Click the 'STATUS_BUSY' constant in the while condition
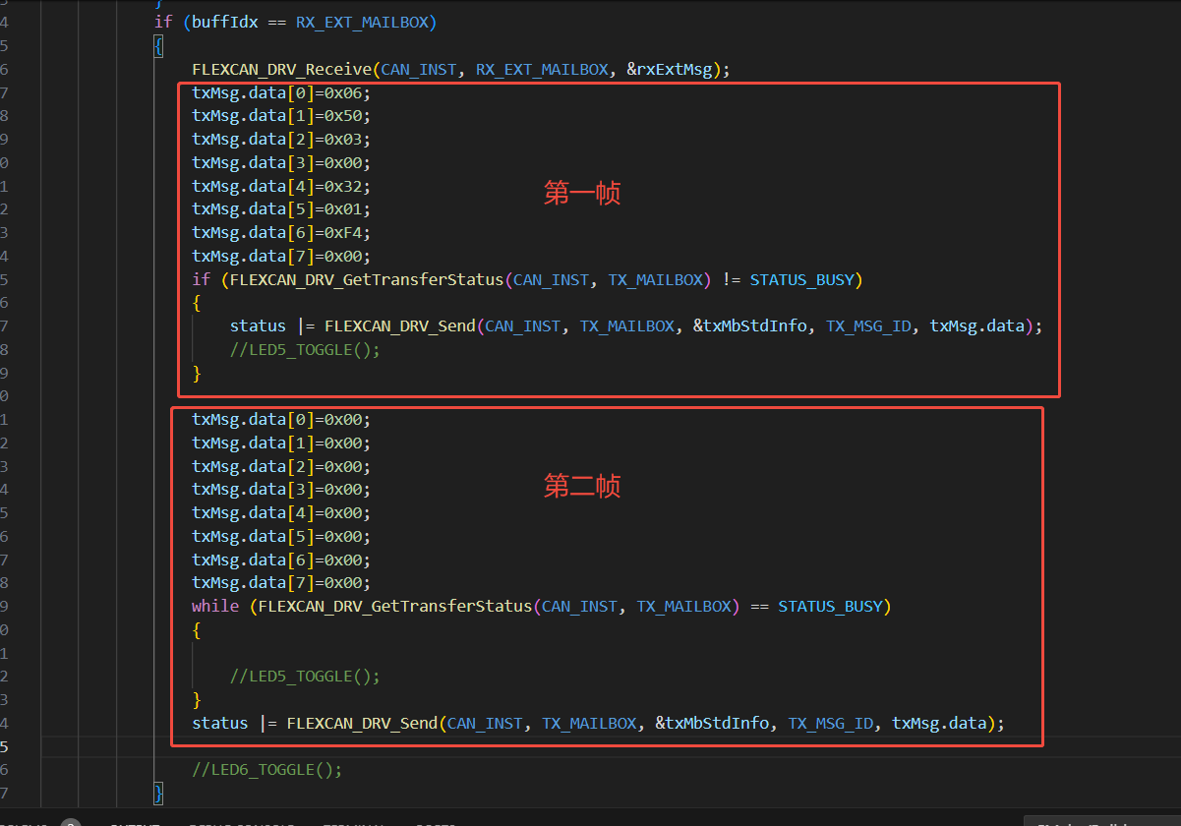This screenshot has height=826, width=1181. tap(829, 607)
